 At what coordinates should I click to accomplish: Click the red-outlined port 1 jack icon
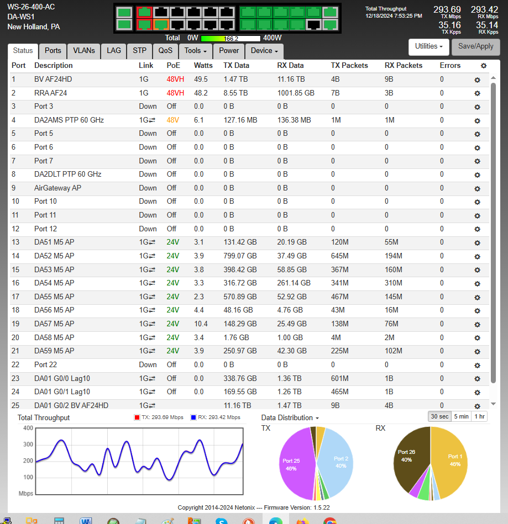pos(145,12)
